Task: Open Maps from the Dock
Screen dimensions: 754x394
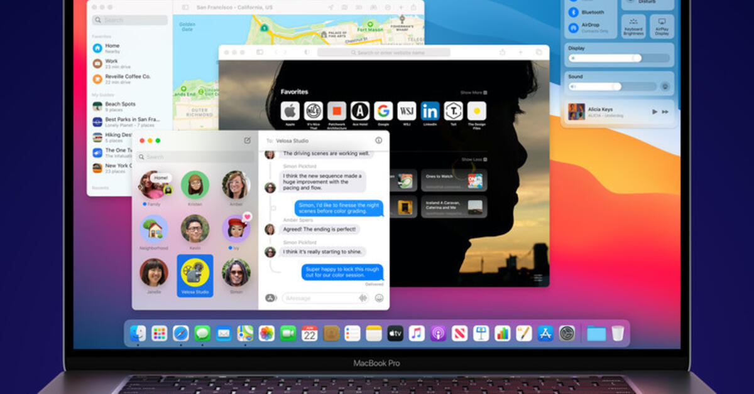Action: pos(246,333)
